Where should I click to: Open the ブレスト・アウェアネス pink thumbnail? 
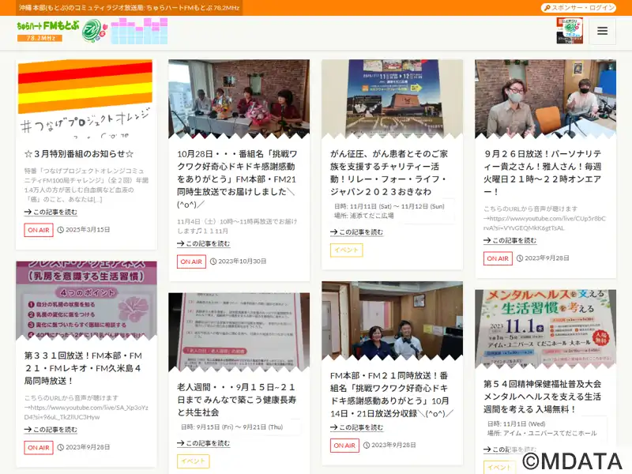coord(86,300)
